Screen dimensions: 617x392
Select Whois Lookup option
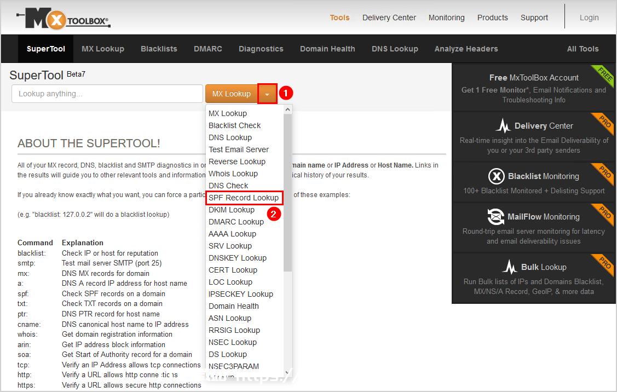(233, 174)
